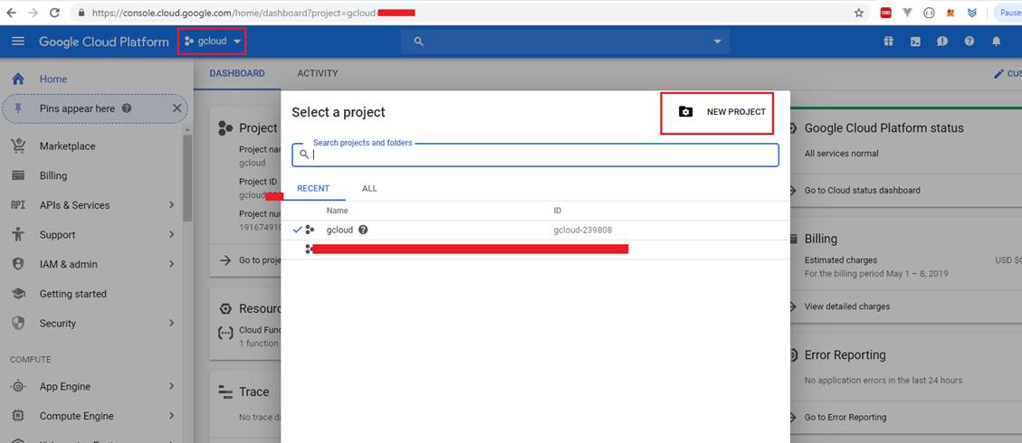1022x443 pixels.
Task: Expand the Compute Engine submenu arrow
Action: 171,415
